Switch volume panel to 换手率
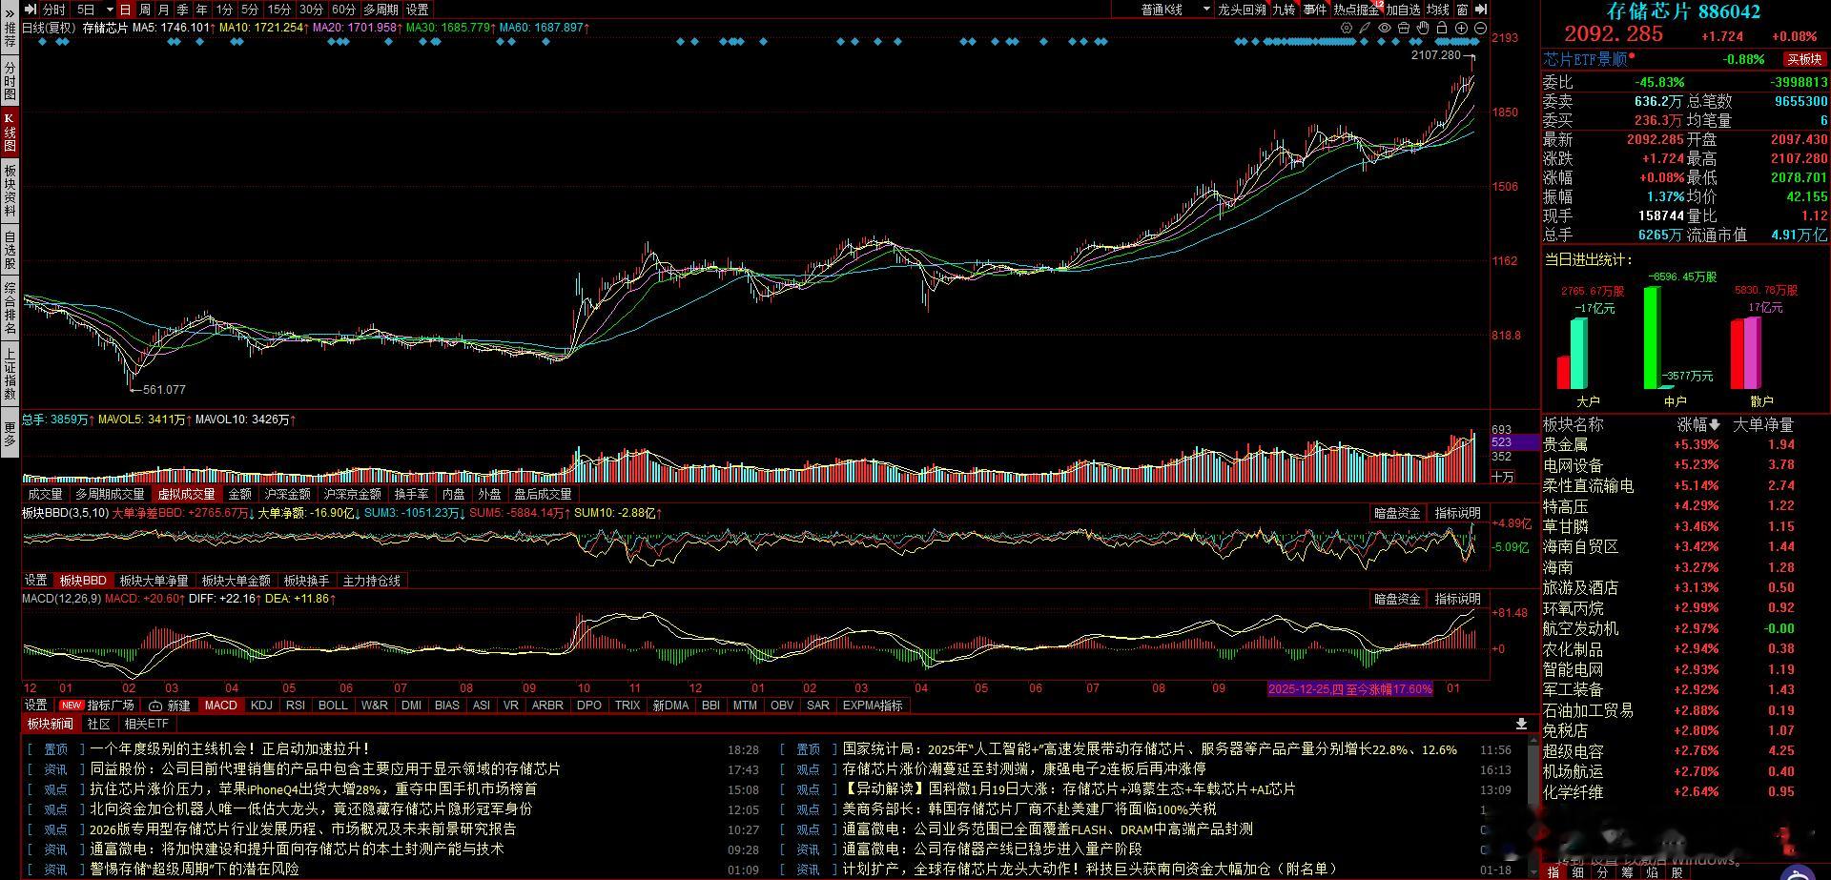 tap(411, 494)
